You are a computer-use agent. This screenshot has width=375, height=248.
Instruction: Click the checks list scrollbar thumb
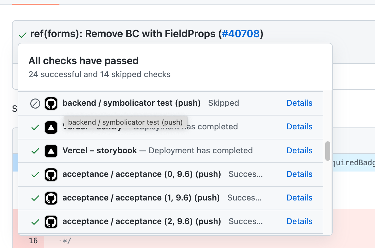pos(328,151)
